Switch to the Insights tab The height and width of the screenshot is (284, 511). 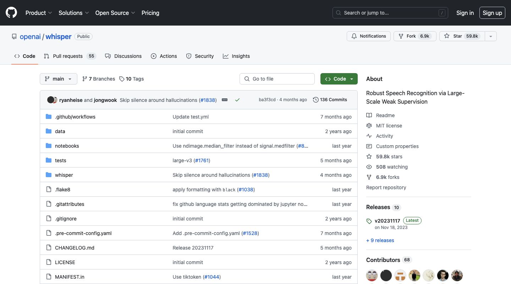pos(236,56)
